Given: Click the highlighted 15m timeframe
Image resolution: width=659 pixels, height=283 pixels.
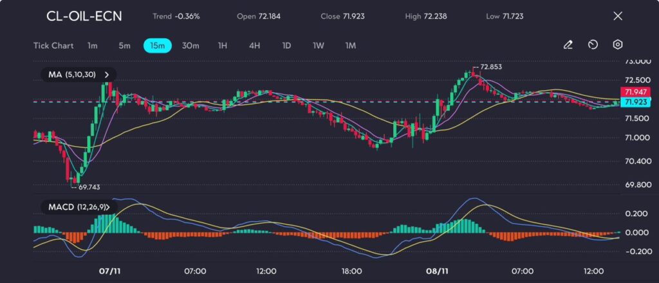Looking at the screenshot, I should tap(158, 46).
